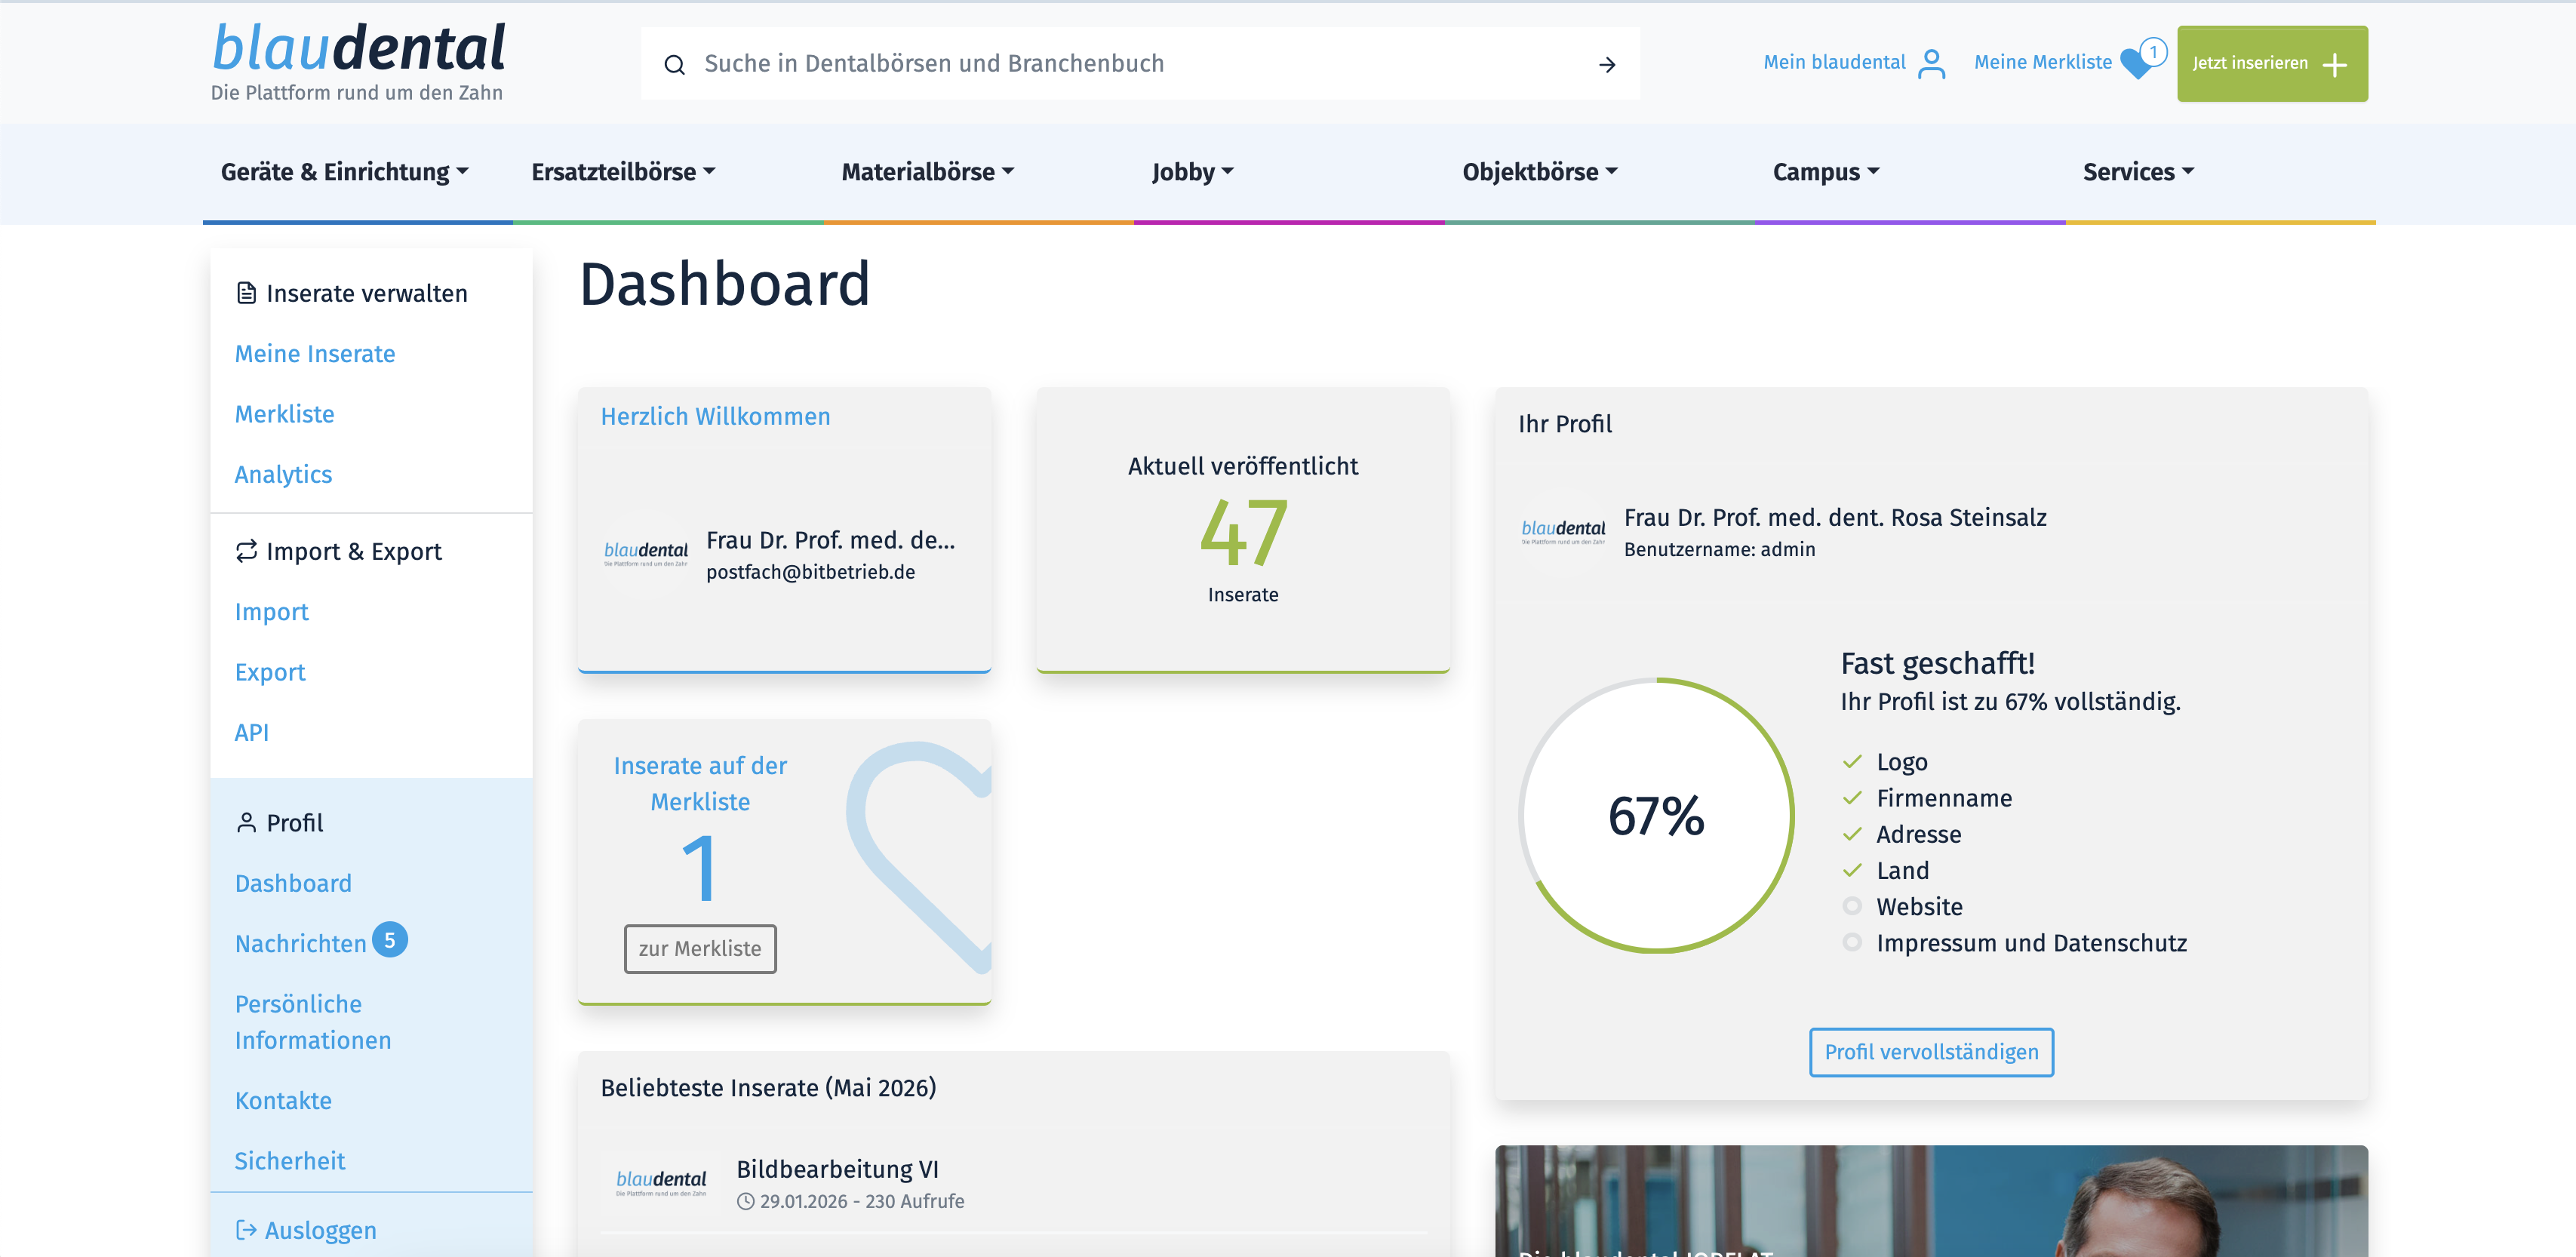Screen dimensions: 2576x1257
Task: Click the large heart graphic in Merkliste card
Action: coord(920,858)
